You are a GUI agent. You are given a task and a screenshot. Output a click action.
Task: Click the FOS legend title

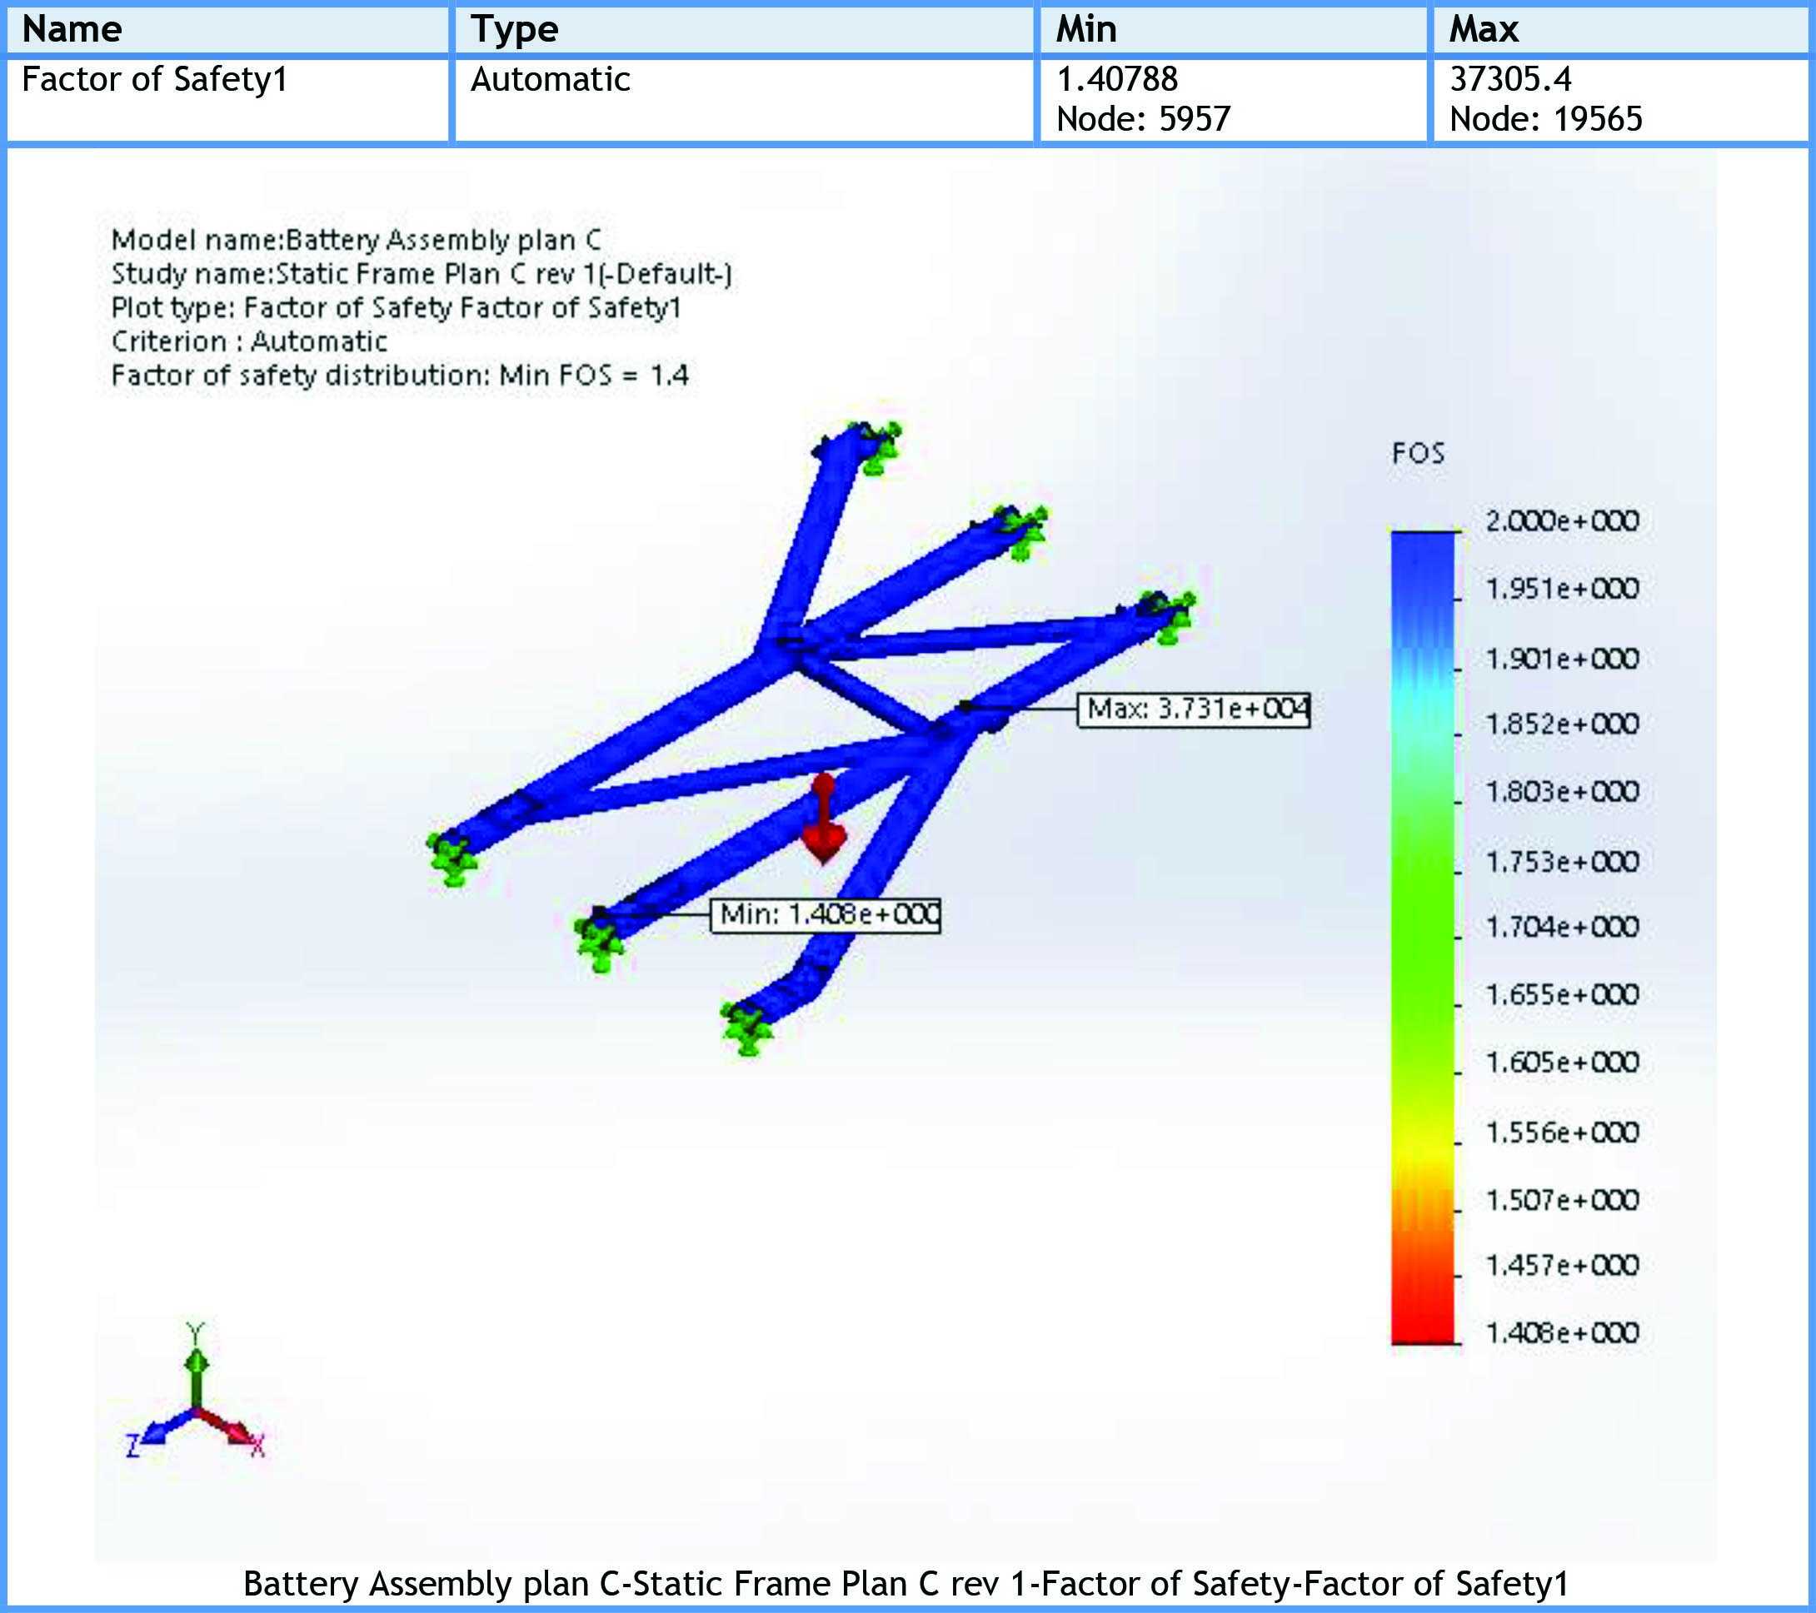click(1418, 454)
